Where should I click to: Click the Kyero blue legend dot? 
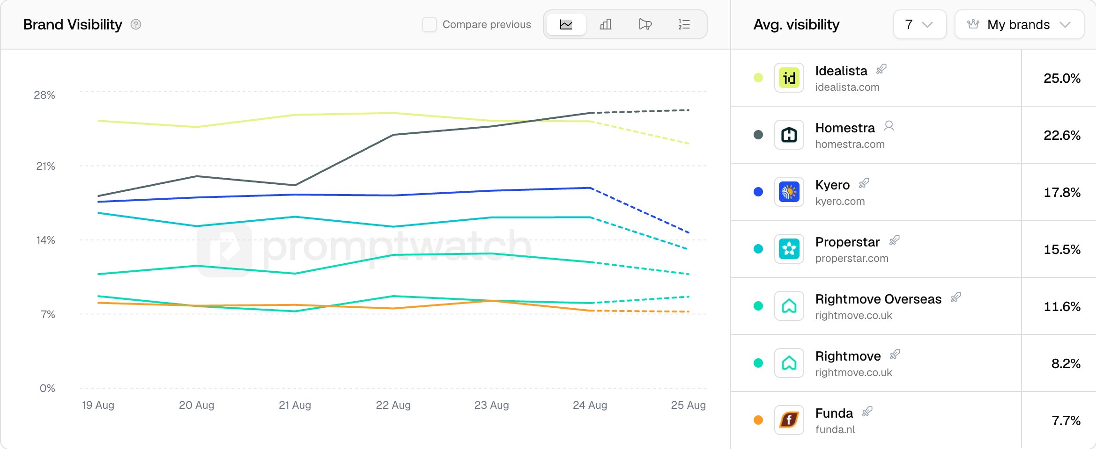click(x=758, y=192)
